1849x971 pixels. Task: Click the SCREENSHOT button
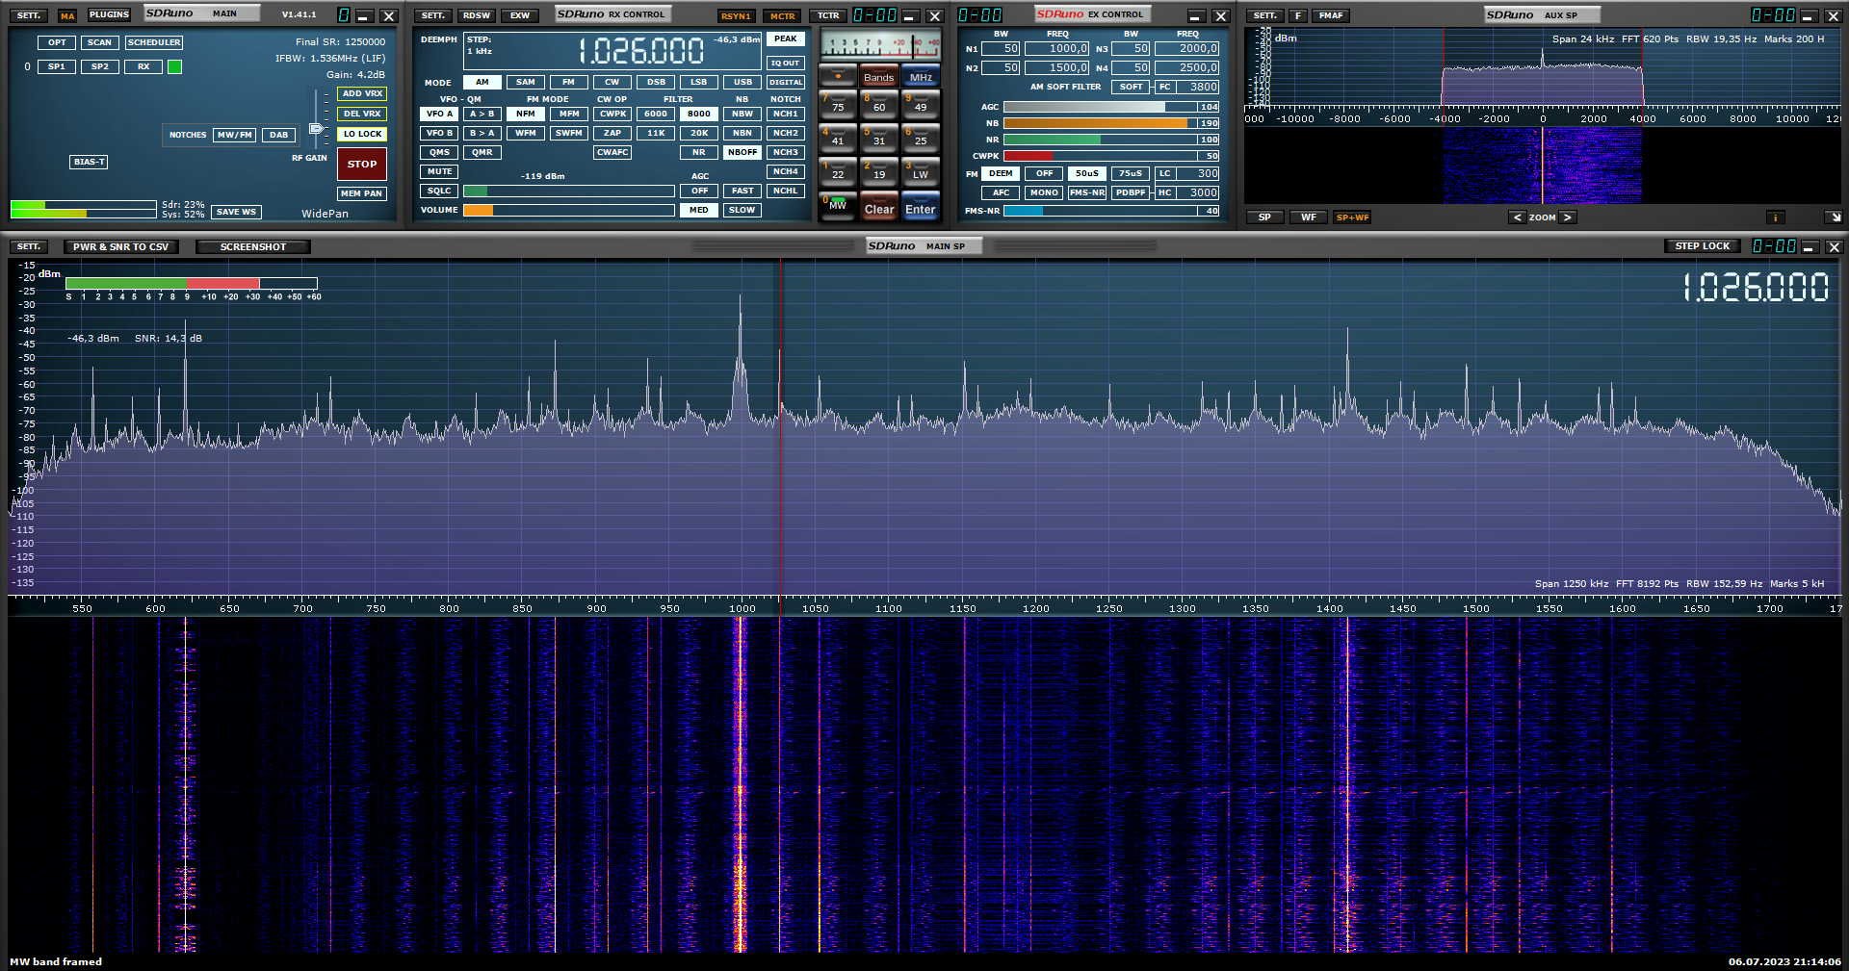coord(252,247)
